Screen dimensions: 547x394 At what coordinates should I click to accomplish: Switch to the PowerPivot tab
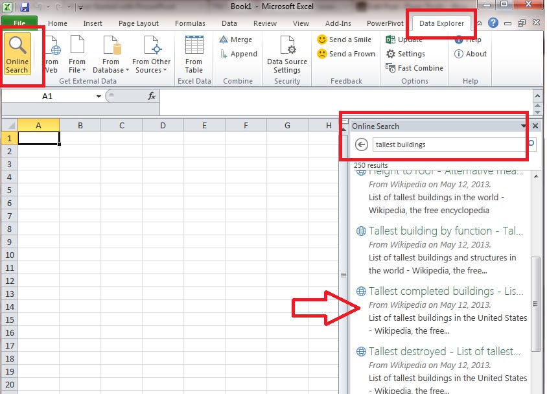(x=385, y=23)
